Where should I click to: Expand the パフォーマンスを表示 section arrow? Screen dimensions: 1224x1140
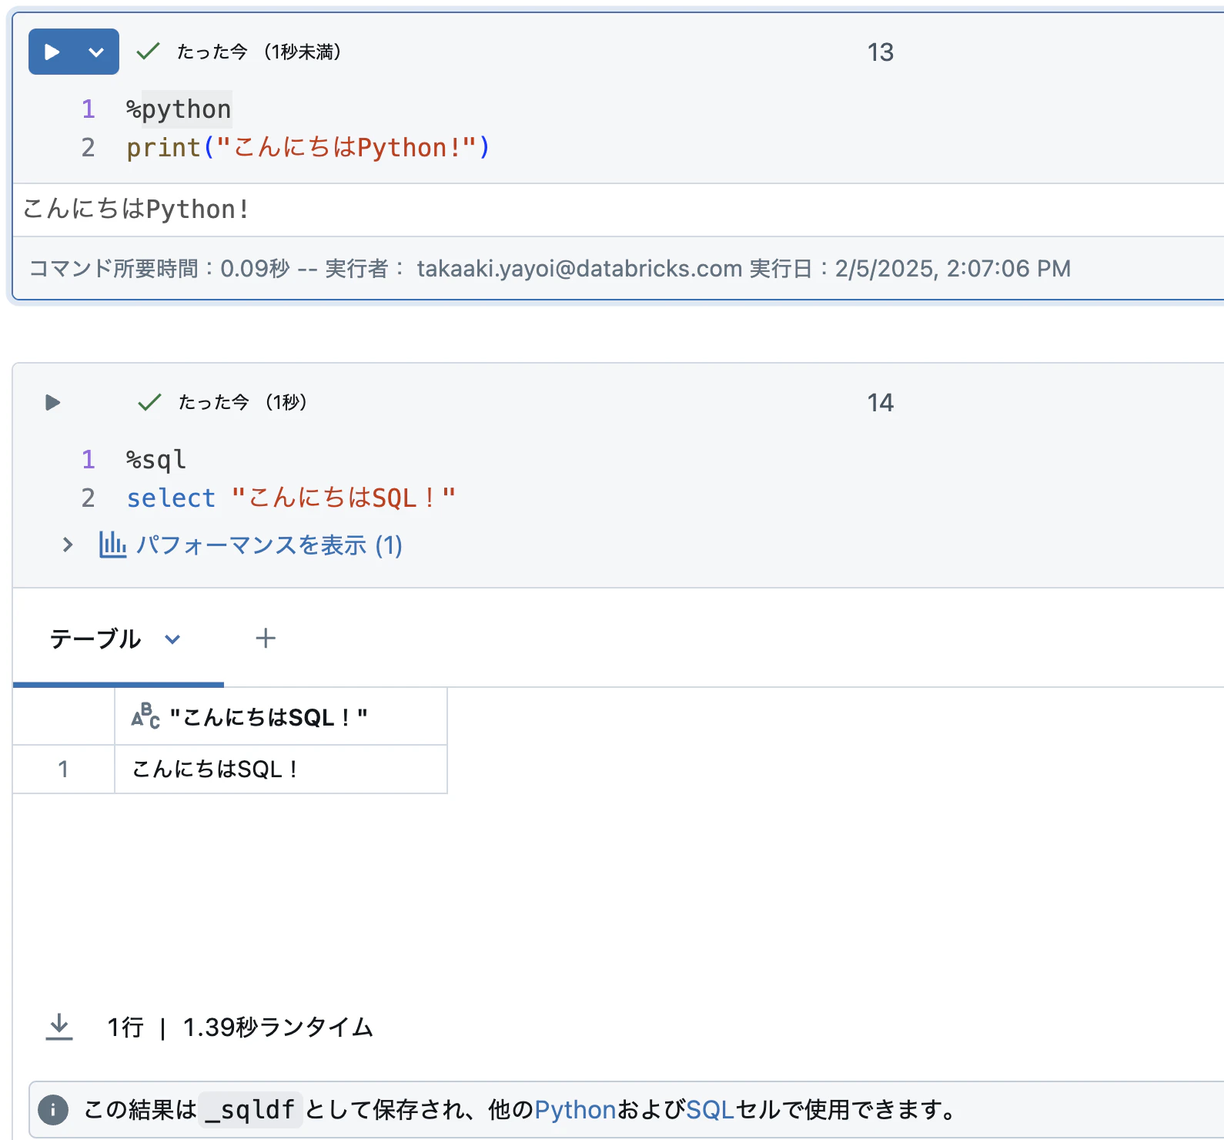point(68,545)
